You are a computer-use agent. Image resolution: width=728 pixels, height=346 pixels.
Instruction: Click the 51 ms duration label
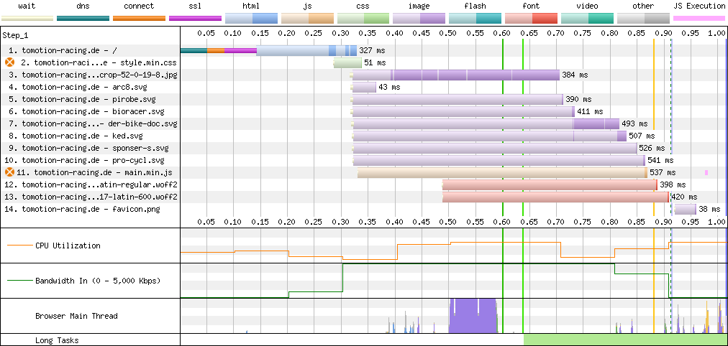point(375,62)
